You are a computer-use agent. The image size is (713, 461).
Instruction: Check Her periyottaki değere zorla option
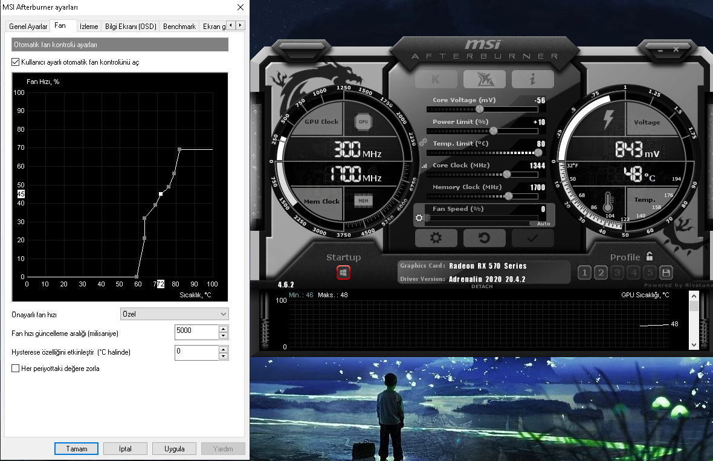(x=16, y=368)
